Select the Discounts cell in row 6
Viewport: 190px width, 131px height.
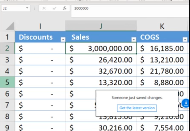40,94
